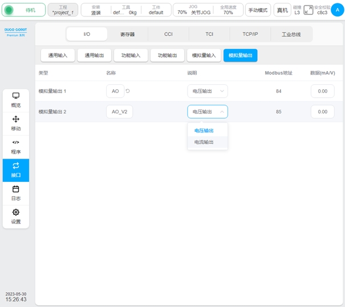Click the blue user avatar A
Viewport: 345px width, 307px height.
[338, 10]
